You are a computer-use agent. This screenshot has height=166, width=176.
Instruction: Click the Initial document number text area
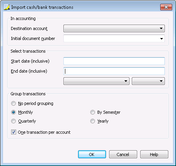click(x=111, y=38)
